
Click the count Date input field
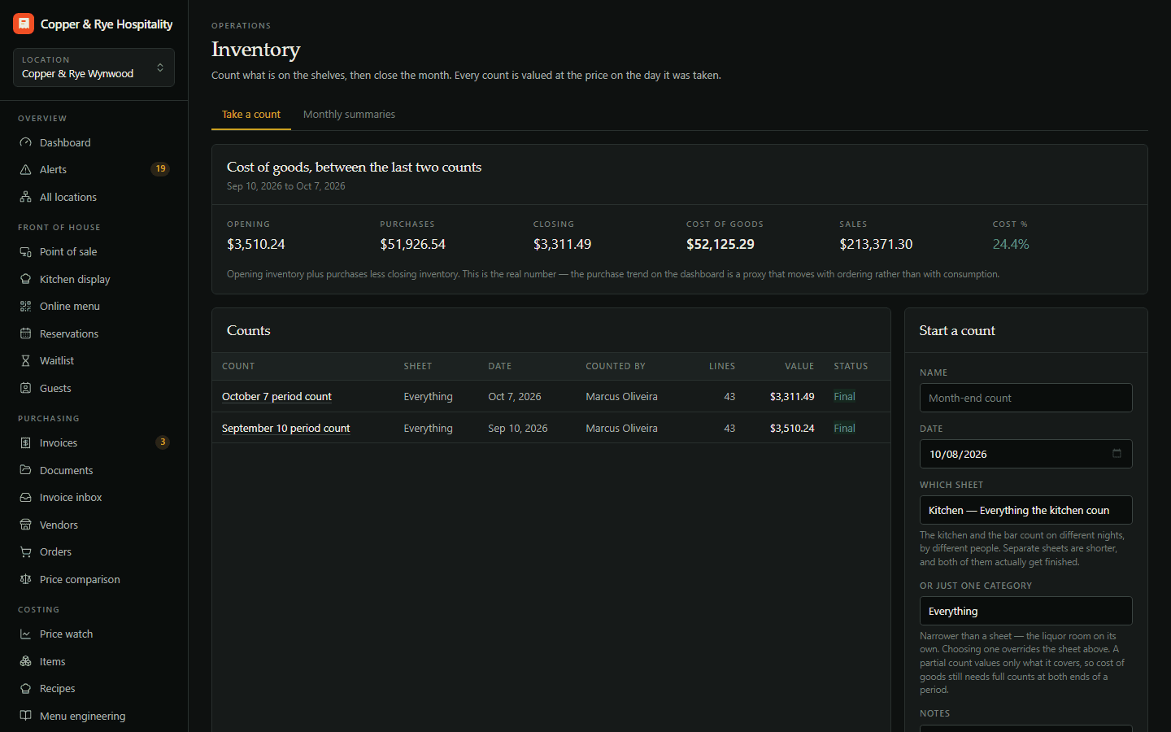1025,454
